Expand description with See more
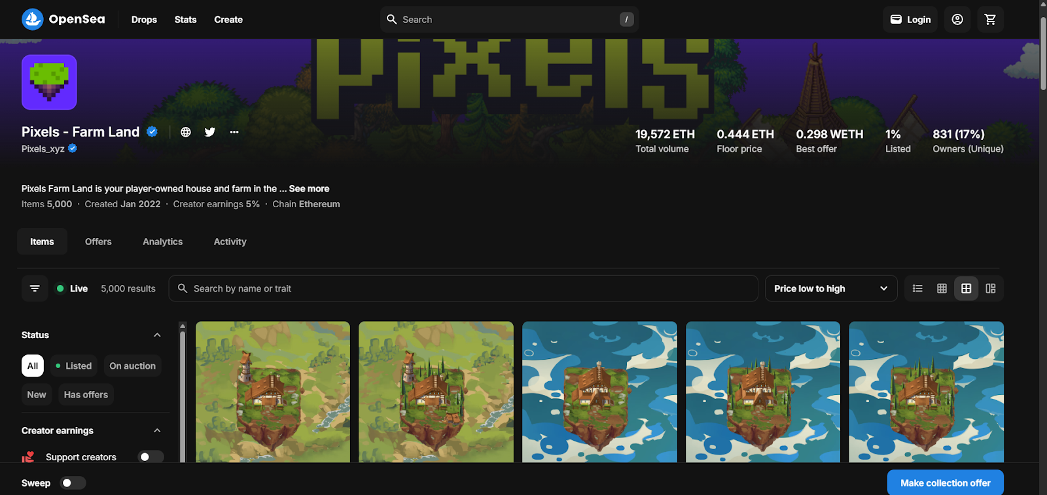 coord(309,188)
